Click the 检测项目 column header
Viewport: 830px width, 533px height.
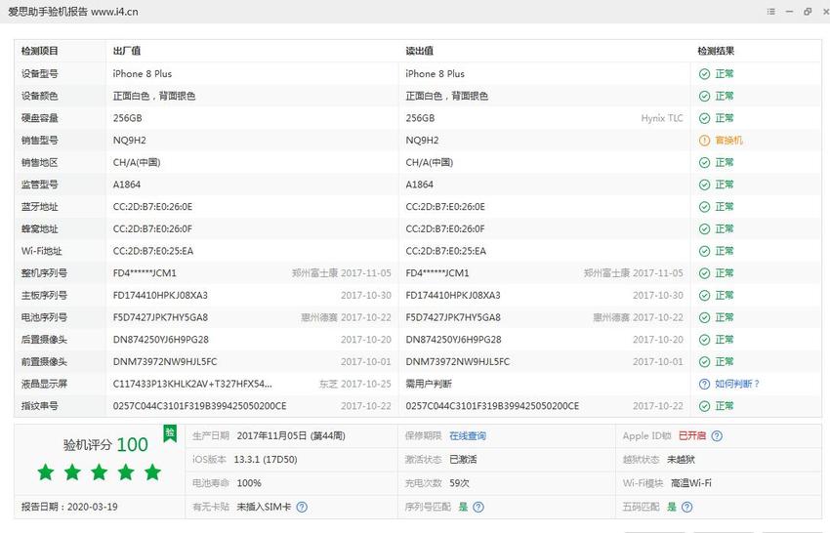[x=40, y=52]
